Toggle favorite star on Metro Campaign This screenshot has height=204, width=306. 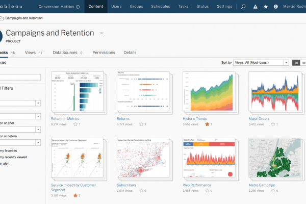click(x=273, y=190)
